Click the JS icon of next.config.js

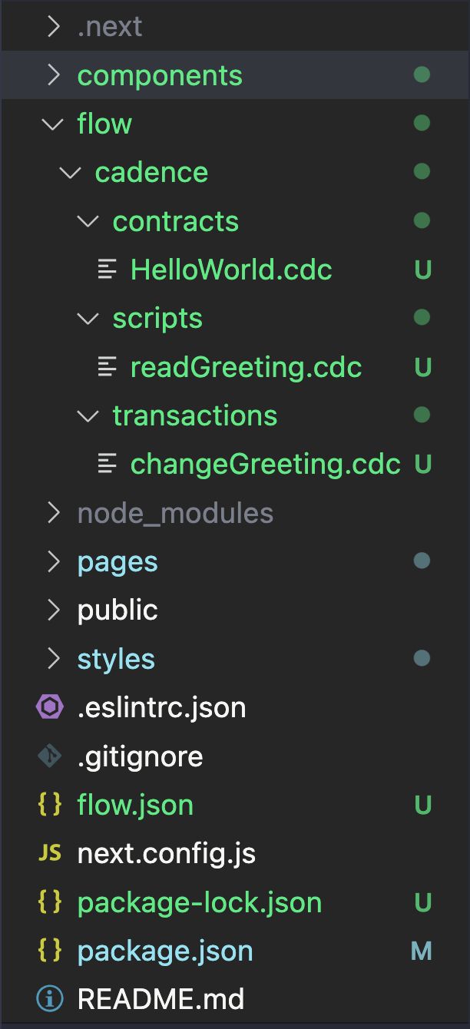[50, 852]
